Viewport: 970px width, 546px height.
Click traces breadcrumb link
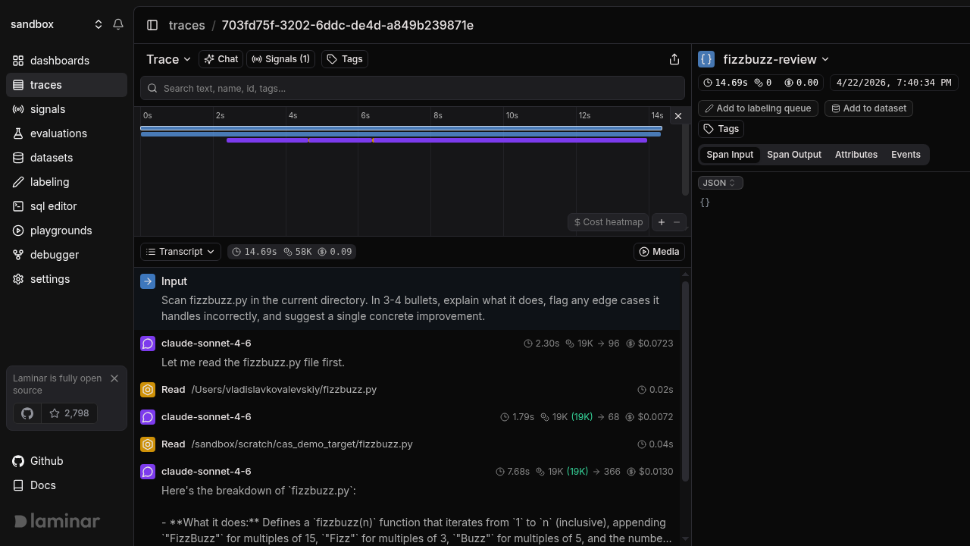click(187, 25)
